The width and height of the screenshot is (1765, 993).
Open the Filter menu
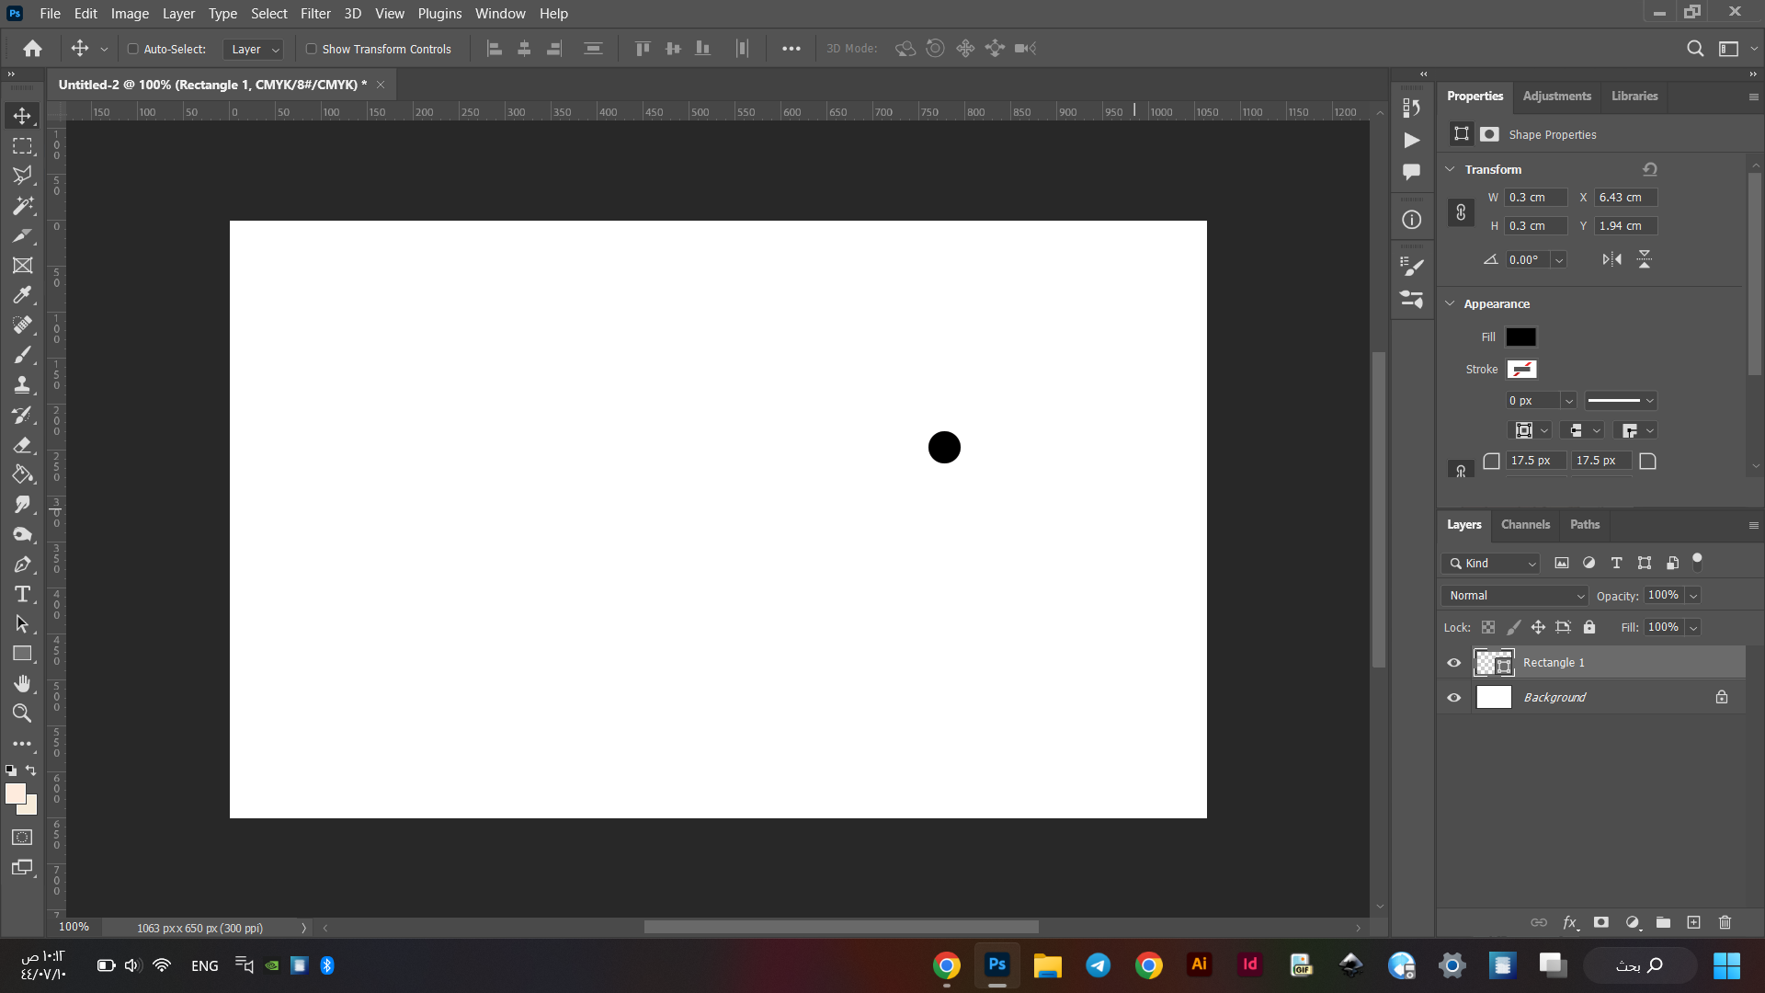(315, 14)
